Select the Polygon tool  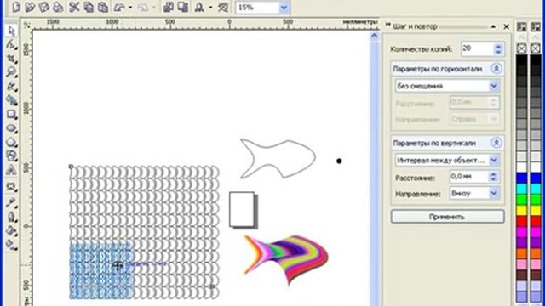click(11, 142)
